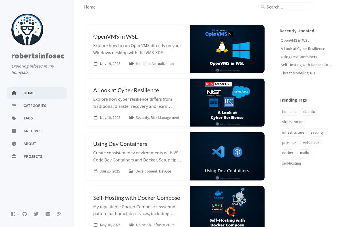Open 'A Look at Cyber Resilience' post title
Viewport: 341px width, 227px height.
pos(126,90)
